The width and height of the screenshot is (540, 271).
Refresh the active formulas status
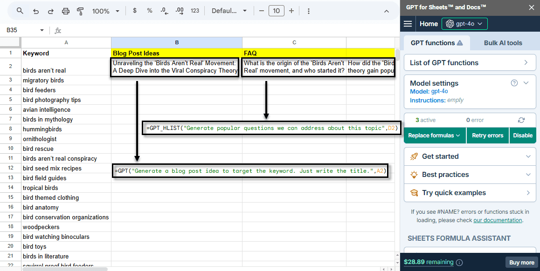[x=521, y=120]
